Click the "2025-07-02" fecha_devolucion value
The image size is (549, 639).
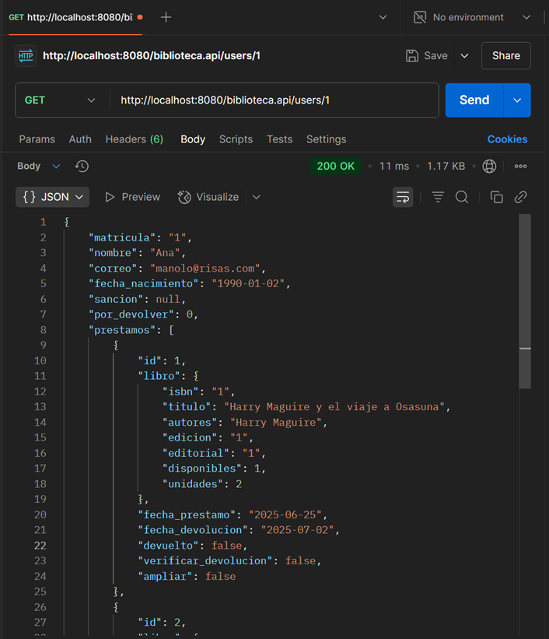point(297,530)
